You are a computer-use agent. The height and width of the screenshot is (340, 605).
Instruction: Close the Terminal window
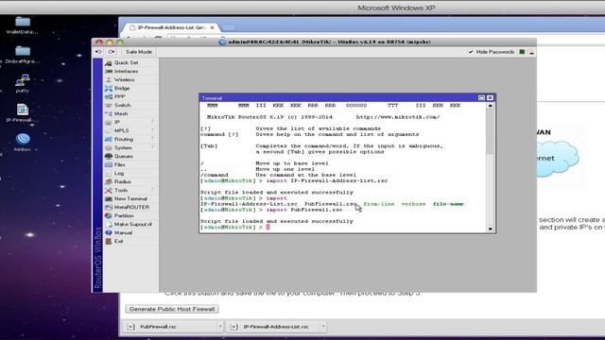(490, 98)
